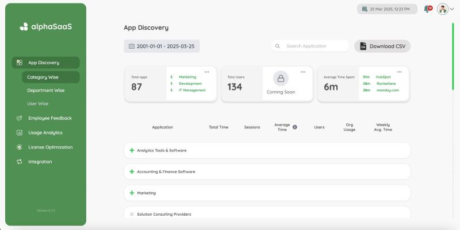
Task: Open the 2001-01-01 - 2025-03-25 date range picker
Action: (x=162, y=46)
